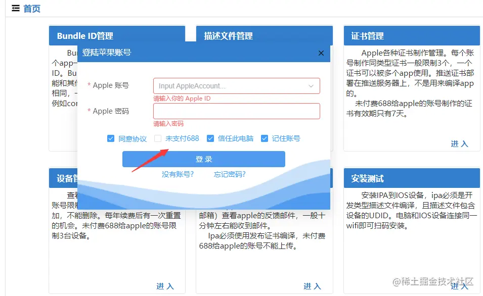Click 进入 in the 设备管理 card

[165, 286]
